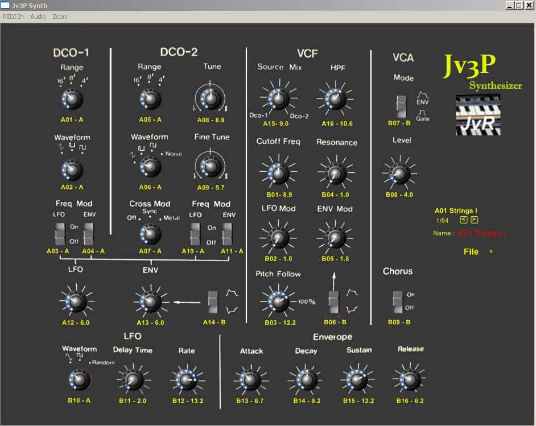
Task: Click the Envelope Sustain knob B15
Action: [x=357, y=379]
